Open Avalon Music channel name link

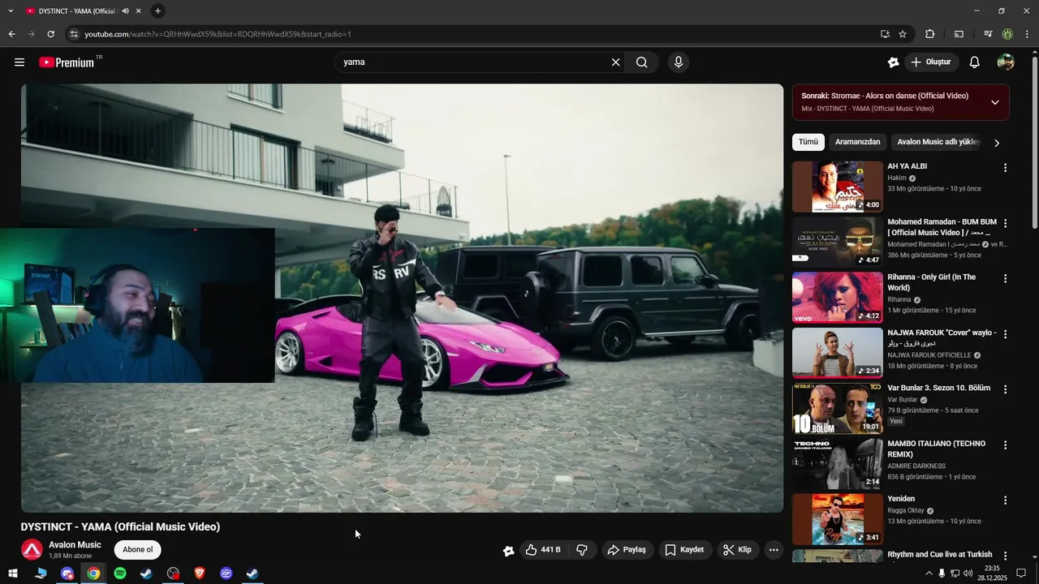coord(75,545)
